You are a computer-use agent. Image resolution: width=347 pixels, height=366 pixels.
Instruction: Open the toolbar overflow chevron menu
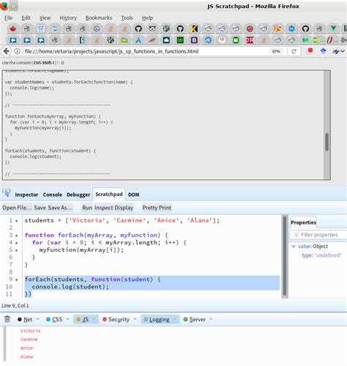click(x=343, y=51)
